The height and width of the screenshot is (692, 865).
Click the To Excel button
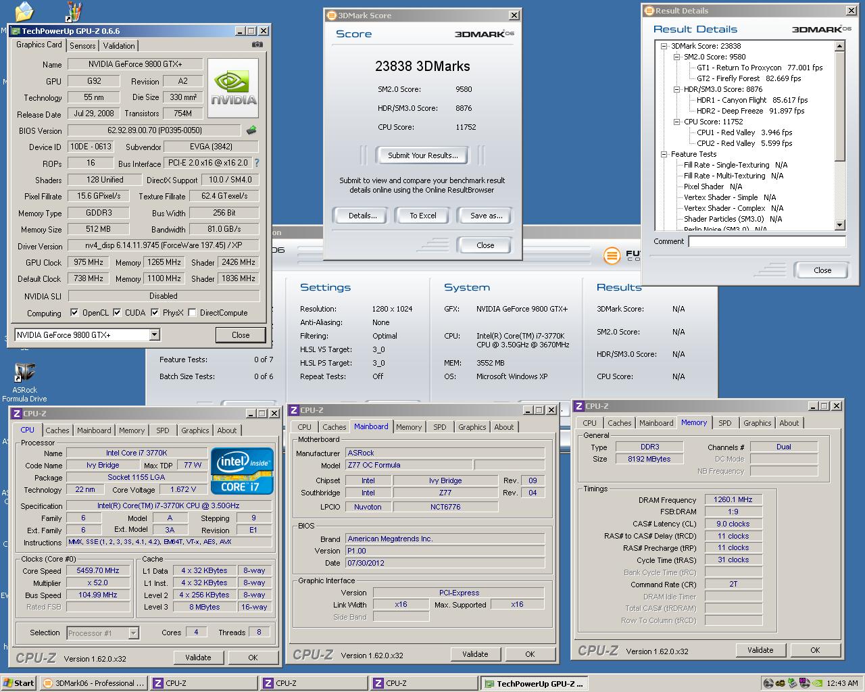[422, 216]
